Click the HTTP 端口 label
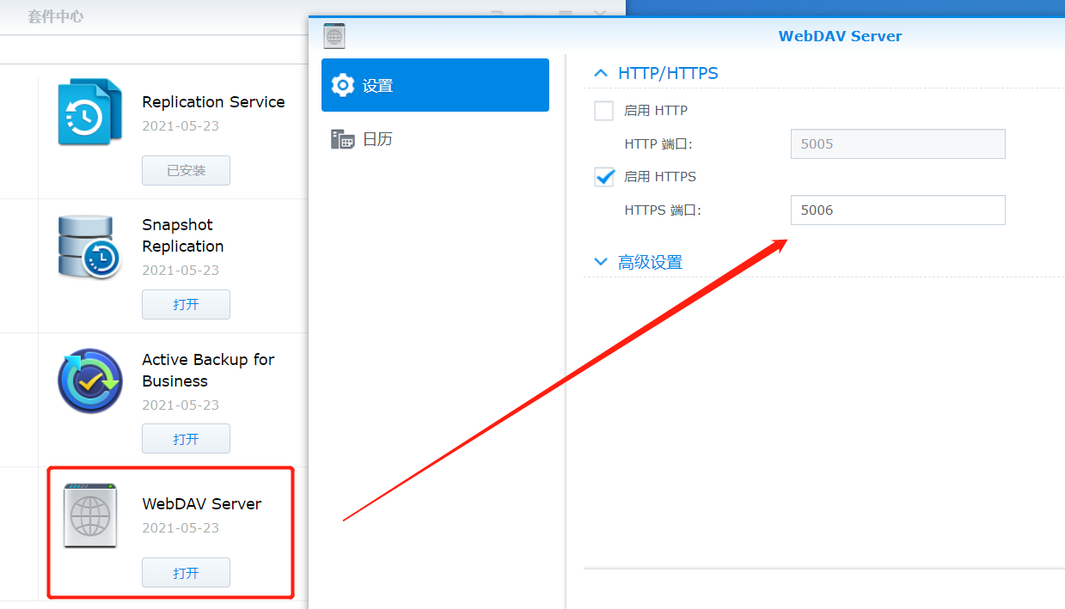The height and width of the screenshot is (609, 1065). [658, 144]
